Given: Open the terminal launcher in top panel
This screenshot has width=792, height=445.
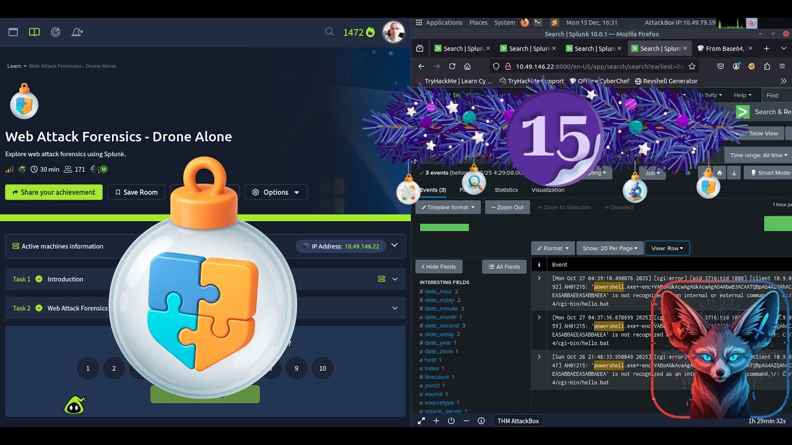Looking at the screenshot, I should coord(538,23).
